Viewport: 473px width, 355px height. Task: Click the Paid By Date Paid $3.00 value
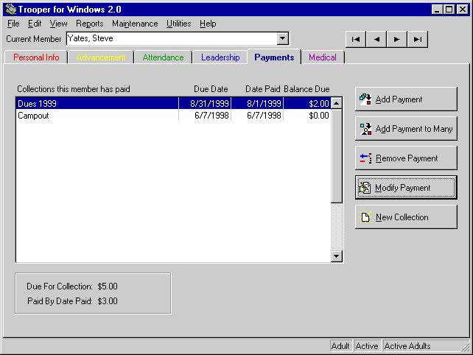(x=108, y=301)
